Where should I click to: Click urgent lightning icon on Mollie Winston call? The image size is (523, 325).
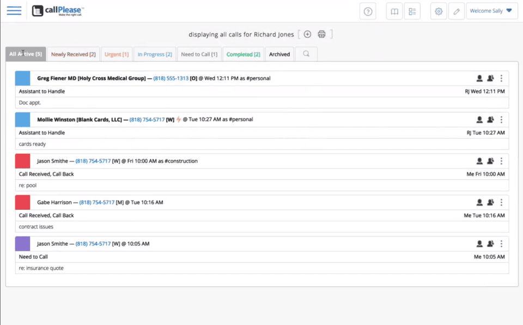pos(179,120)
